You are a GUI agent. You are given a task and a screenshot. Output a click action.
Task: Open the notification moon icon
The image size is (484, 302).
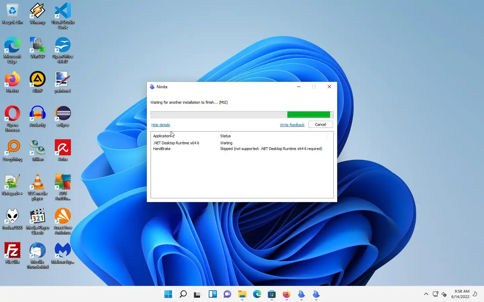pyautogui.click(x=475, y=294)
